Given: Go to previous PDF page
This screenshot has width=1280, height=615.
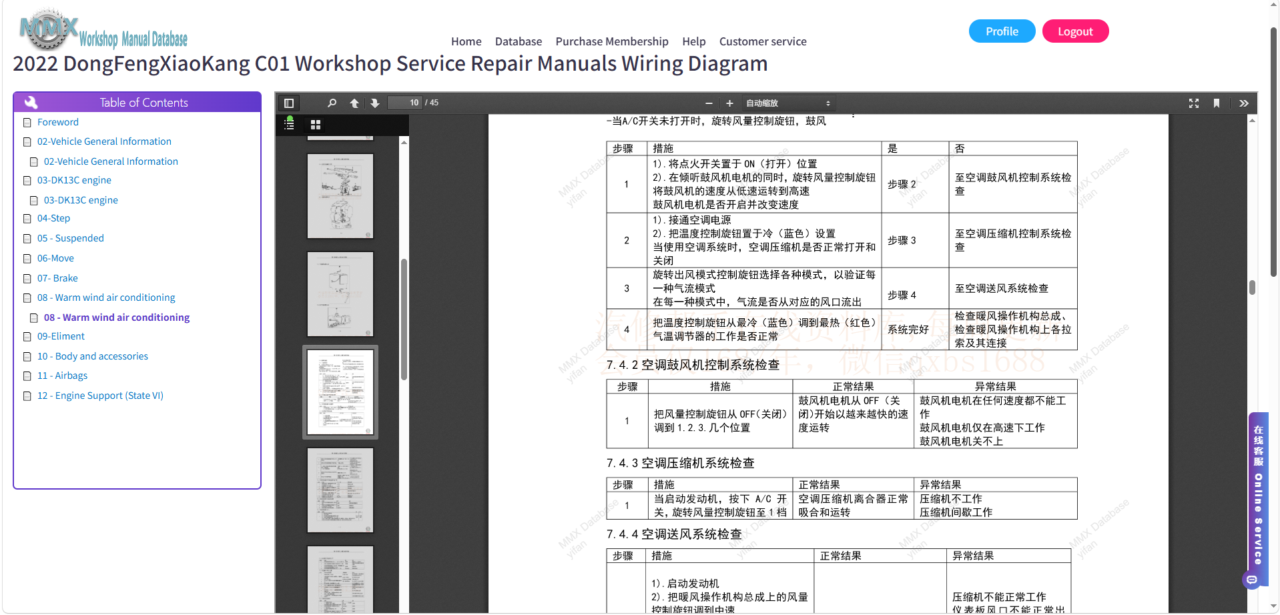Looking at the screenshot, I should [354, 103].
